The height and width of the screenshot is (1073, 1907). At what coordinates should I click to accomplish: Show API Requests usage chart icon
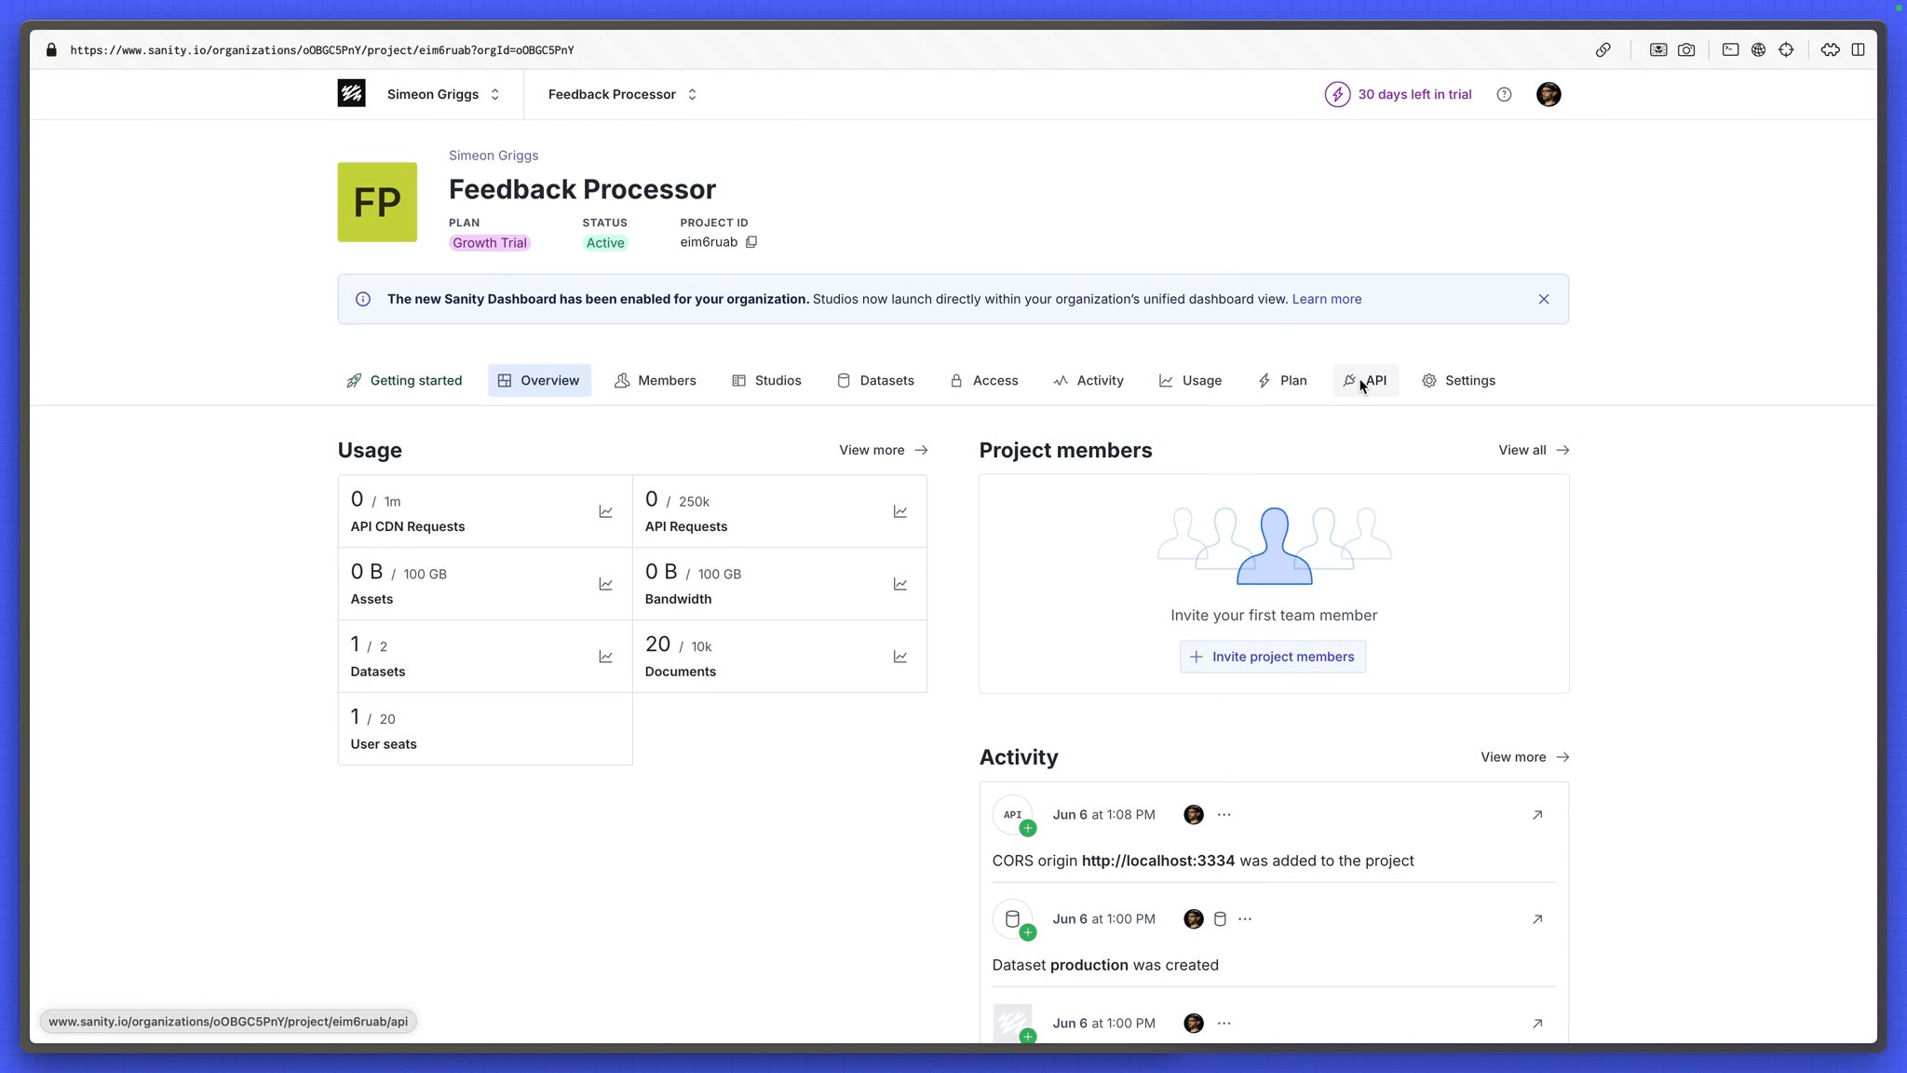pos(900,511)
